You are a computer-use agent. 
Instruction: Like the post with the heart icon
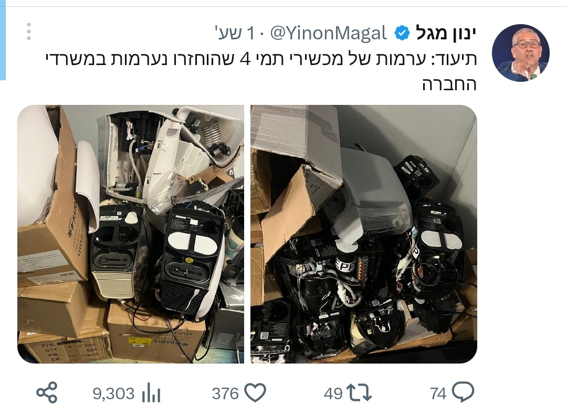click(255, 392)
